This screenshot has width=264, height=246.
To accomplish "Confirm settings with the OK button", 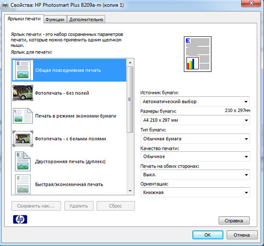I will point(207,235).
